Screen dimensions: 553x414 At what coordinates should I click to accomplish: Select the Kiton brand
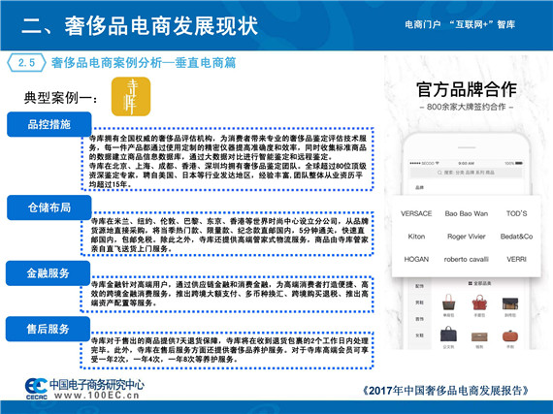(416, 237)
